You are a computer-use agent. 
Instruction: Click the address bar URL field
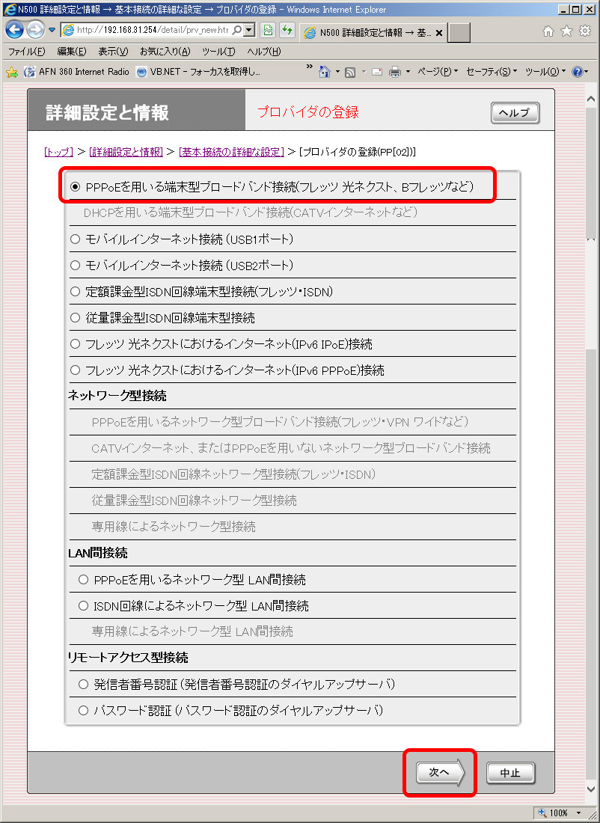point(152,30)
